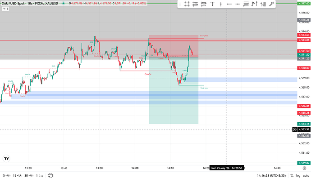Viewport: 311px width, 178px height.
Task: Click the plus button beside 4,563.51
Action: click(x=294, y=129)
